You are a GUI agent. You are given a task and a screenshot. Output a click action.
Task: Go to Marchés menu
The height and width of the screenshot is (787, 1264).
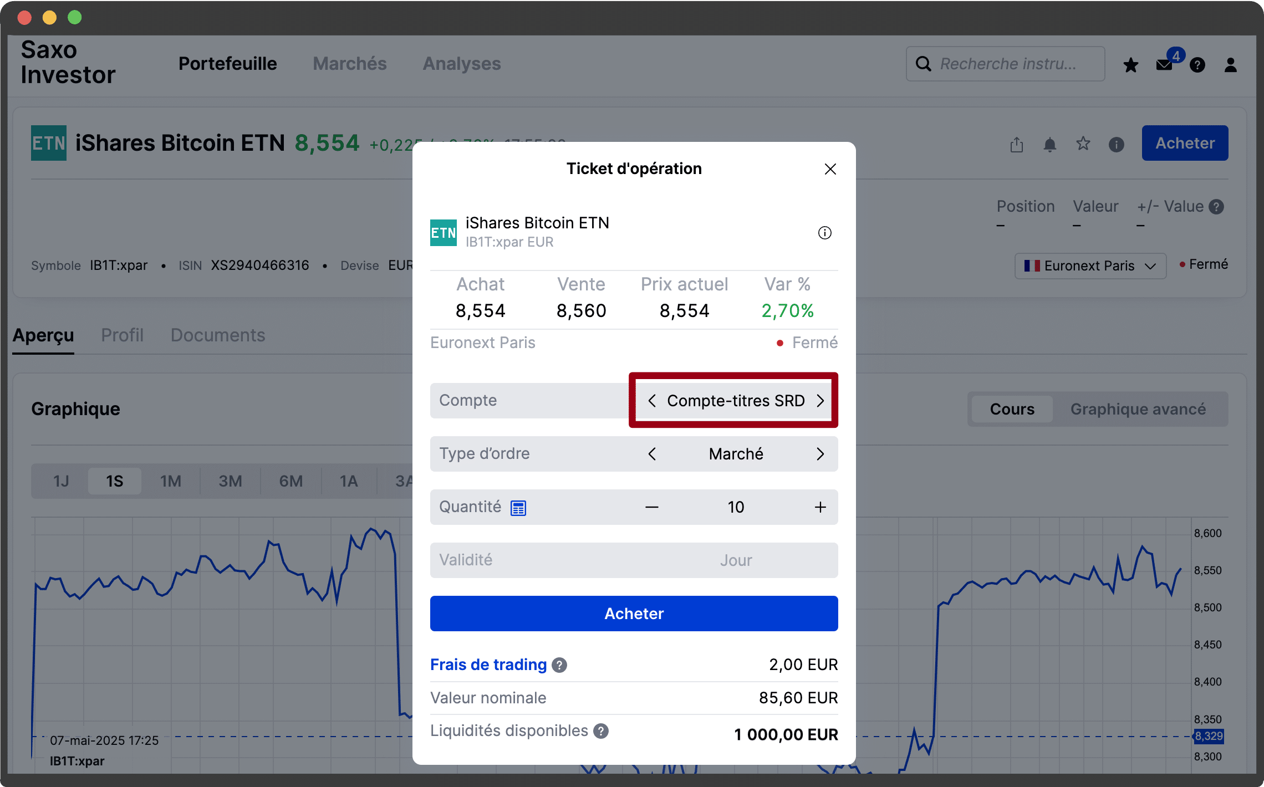coord(349,64)
